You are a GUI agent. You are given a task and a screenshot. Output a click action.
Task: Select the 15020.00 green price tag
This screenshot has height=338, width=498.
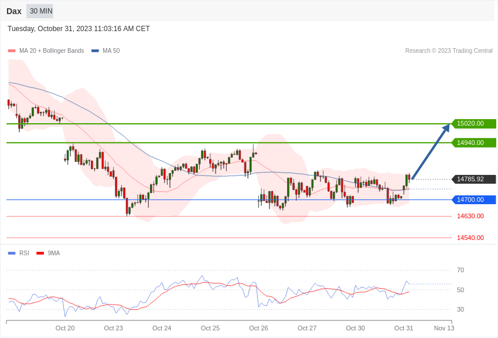click(473, 123)
